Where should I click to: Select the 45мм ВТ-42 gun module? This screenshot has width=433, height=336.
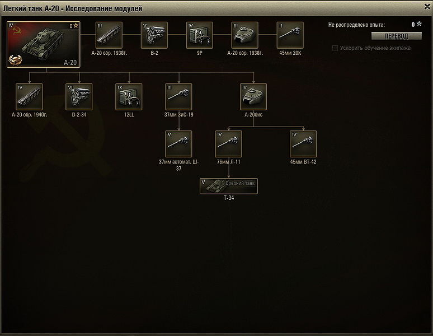click(303, 144)
